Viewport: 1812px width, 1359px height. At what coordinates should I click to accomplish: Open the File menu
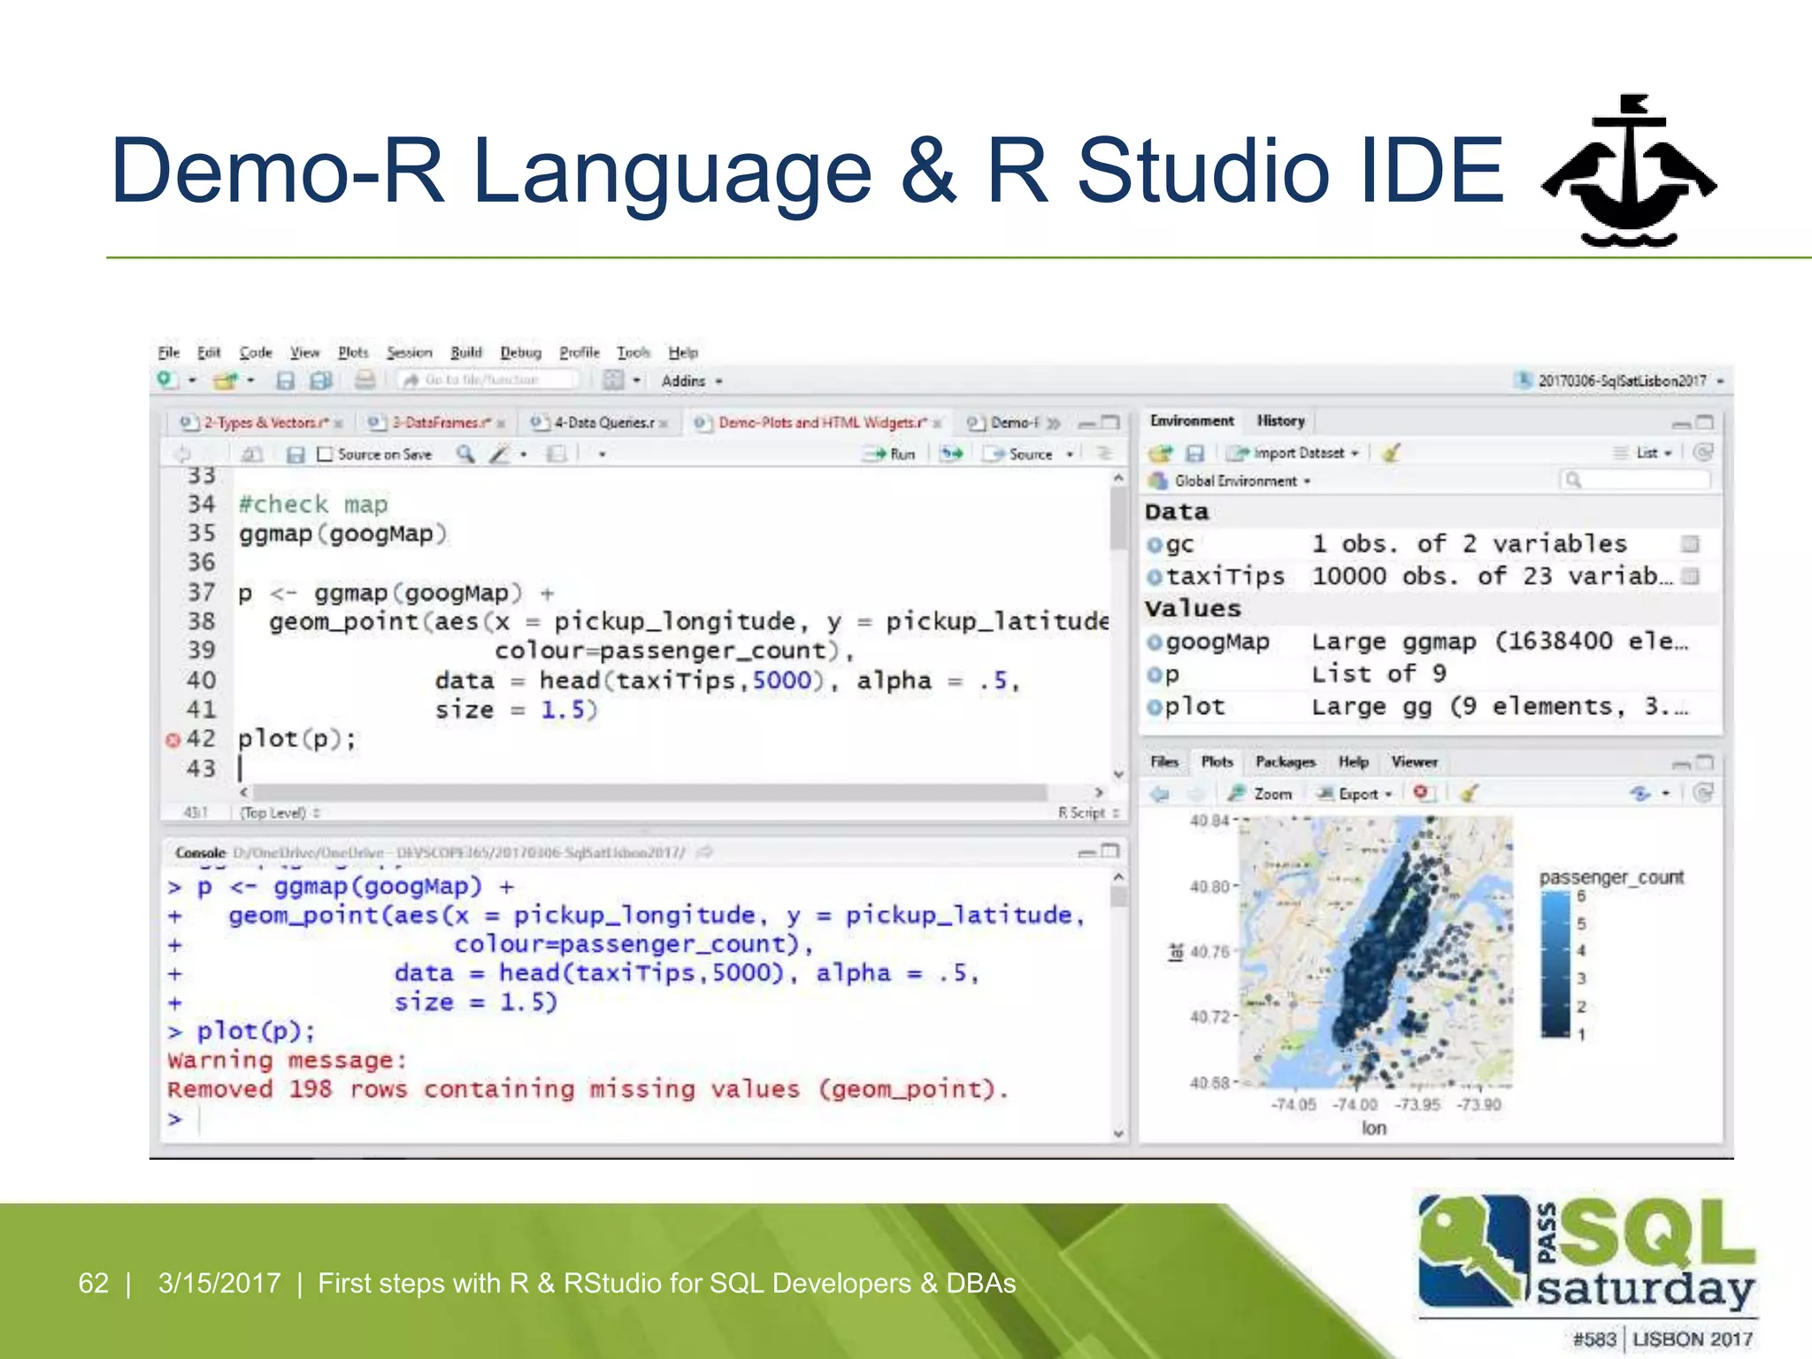click(168, 352)
